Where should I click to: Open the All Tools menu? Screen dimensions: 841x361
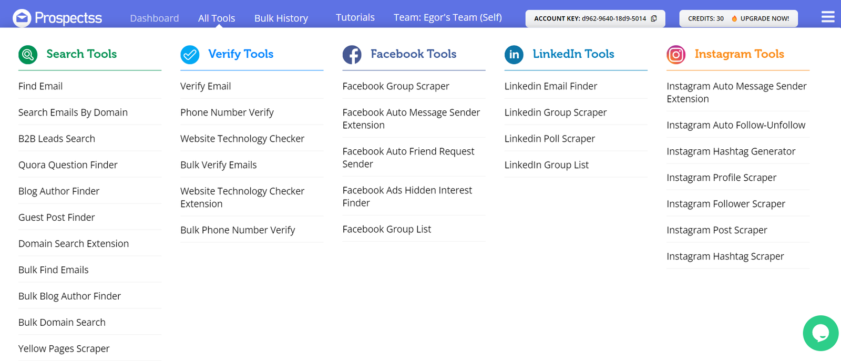[217, 18]
